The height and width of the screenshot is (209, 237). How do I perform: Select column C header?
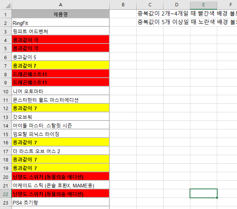point(150,5)
